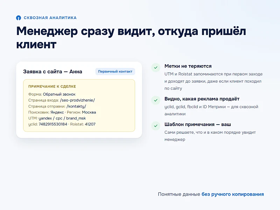Click the yclid value 7482915530184

(x=53, y=124)
